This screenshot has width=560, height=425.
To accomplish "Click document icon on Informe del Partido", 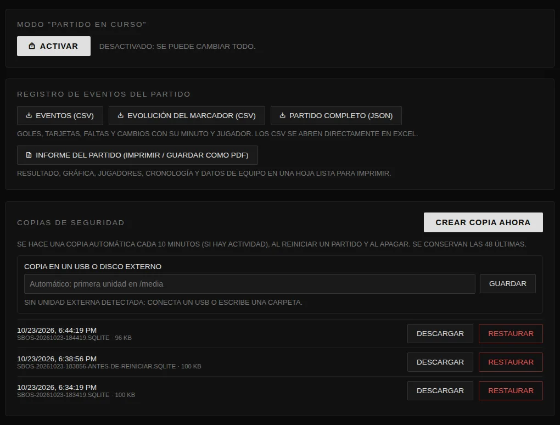I will tap(29, 155).
